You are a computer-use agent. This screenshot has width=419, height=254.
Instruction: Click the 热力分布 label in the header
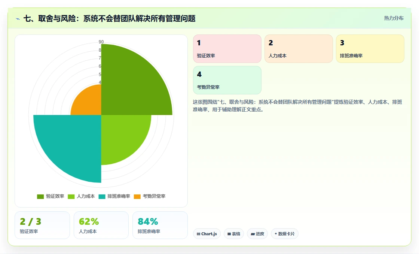(x=394, y=18)
